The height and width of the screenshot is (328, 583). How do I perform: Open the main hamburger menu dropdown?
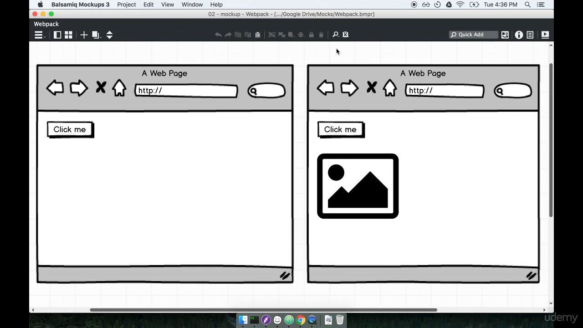(40, 35)
